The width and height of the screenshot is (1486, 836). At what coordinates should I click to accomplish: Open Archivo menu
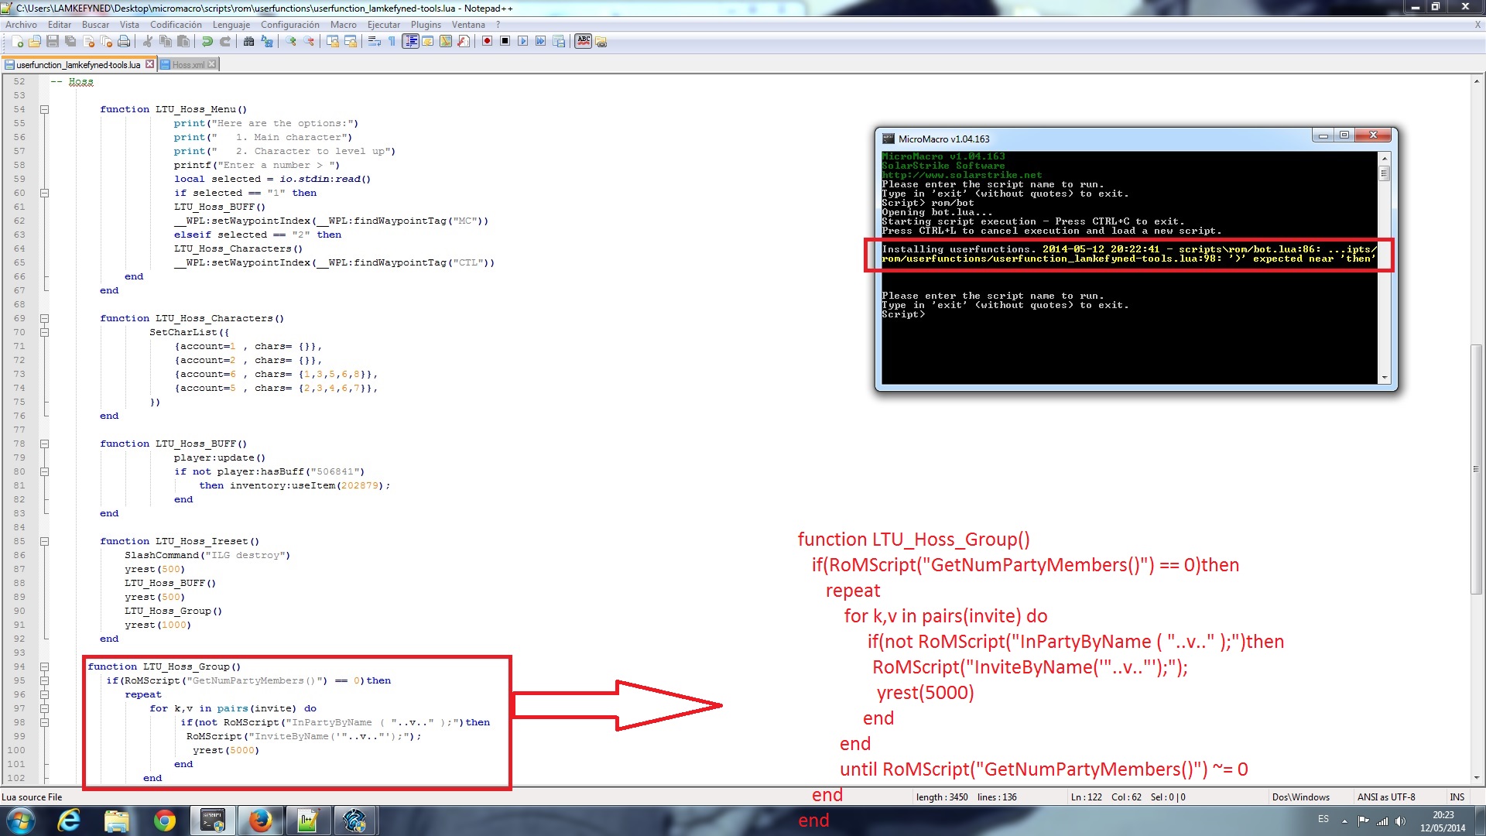(21, 25)
